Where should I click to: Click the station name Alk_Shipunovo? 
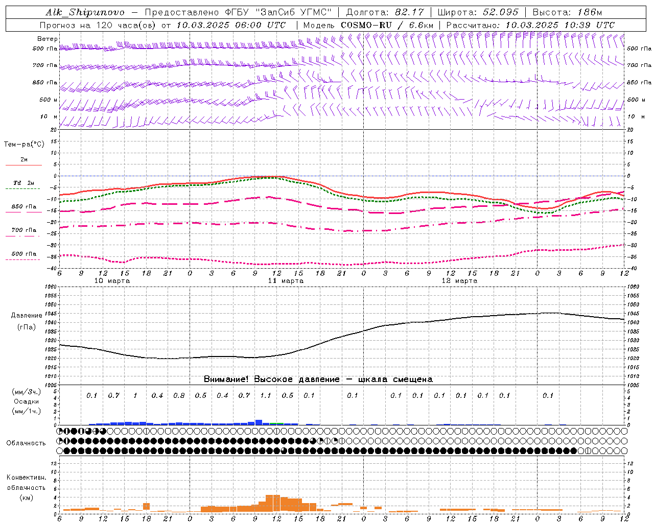point(85,12)
